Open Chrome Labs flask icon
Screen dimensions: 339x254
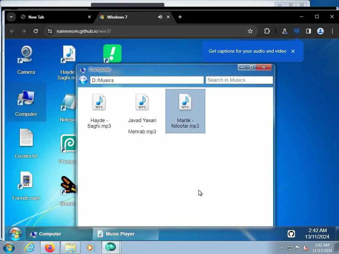(x=284, y=31)
